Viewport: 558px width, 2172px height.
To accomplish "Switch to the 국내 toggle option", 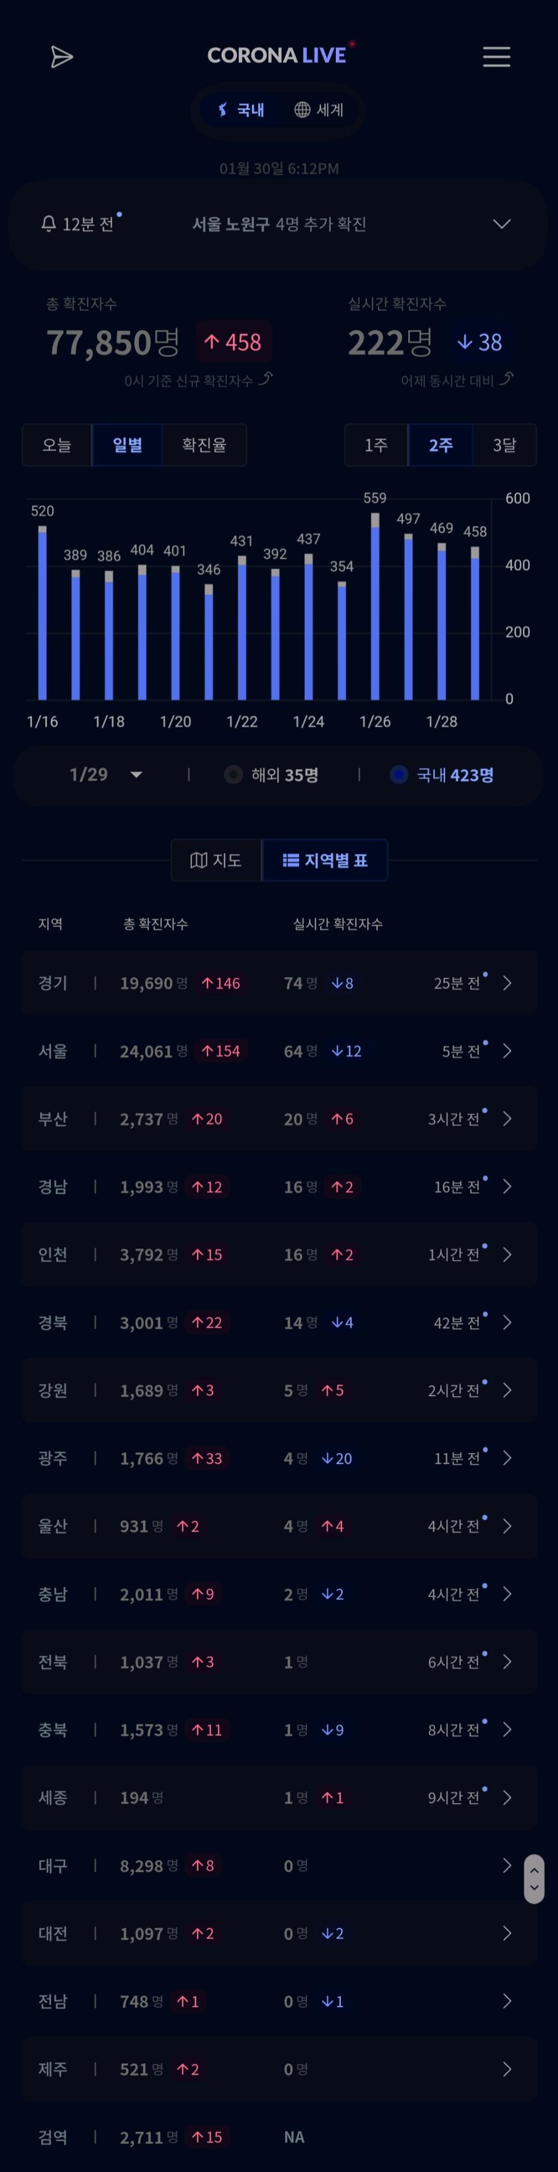I will pos(240,110).
